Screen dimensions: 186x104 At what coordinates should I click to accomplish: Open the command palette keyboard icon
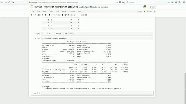coord(86,15)
